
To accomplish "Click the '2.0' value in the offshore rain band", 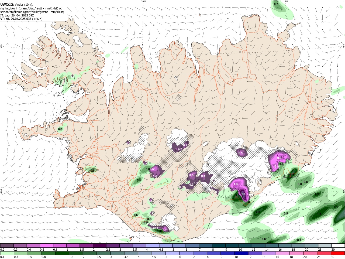I will pos(258,212).
